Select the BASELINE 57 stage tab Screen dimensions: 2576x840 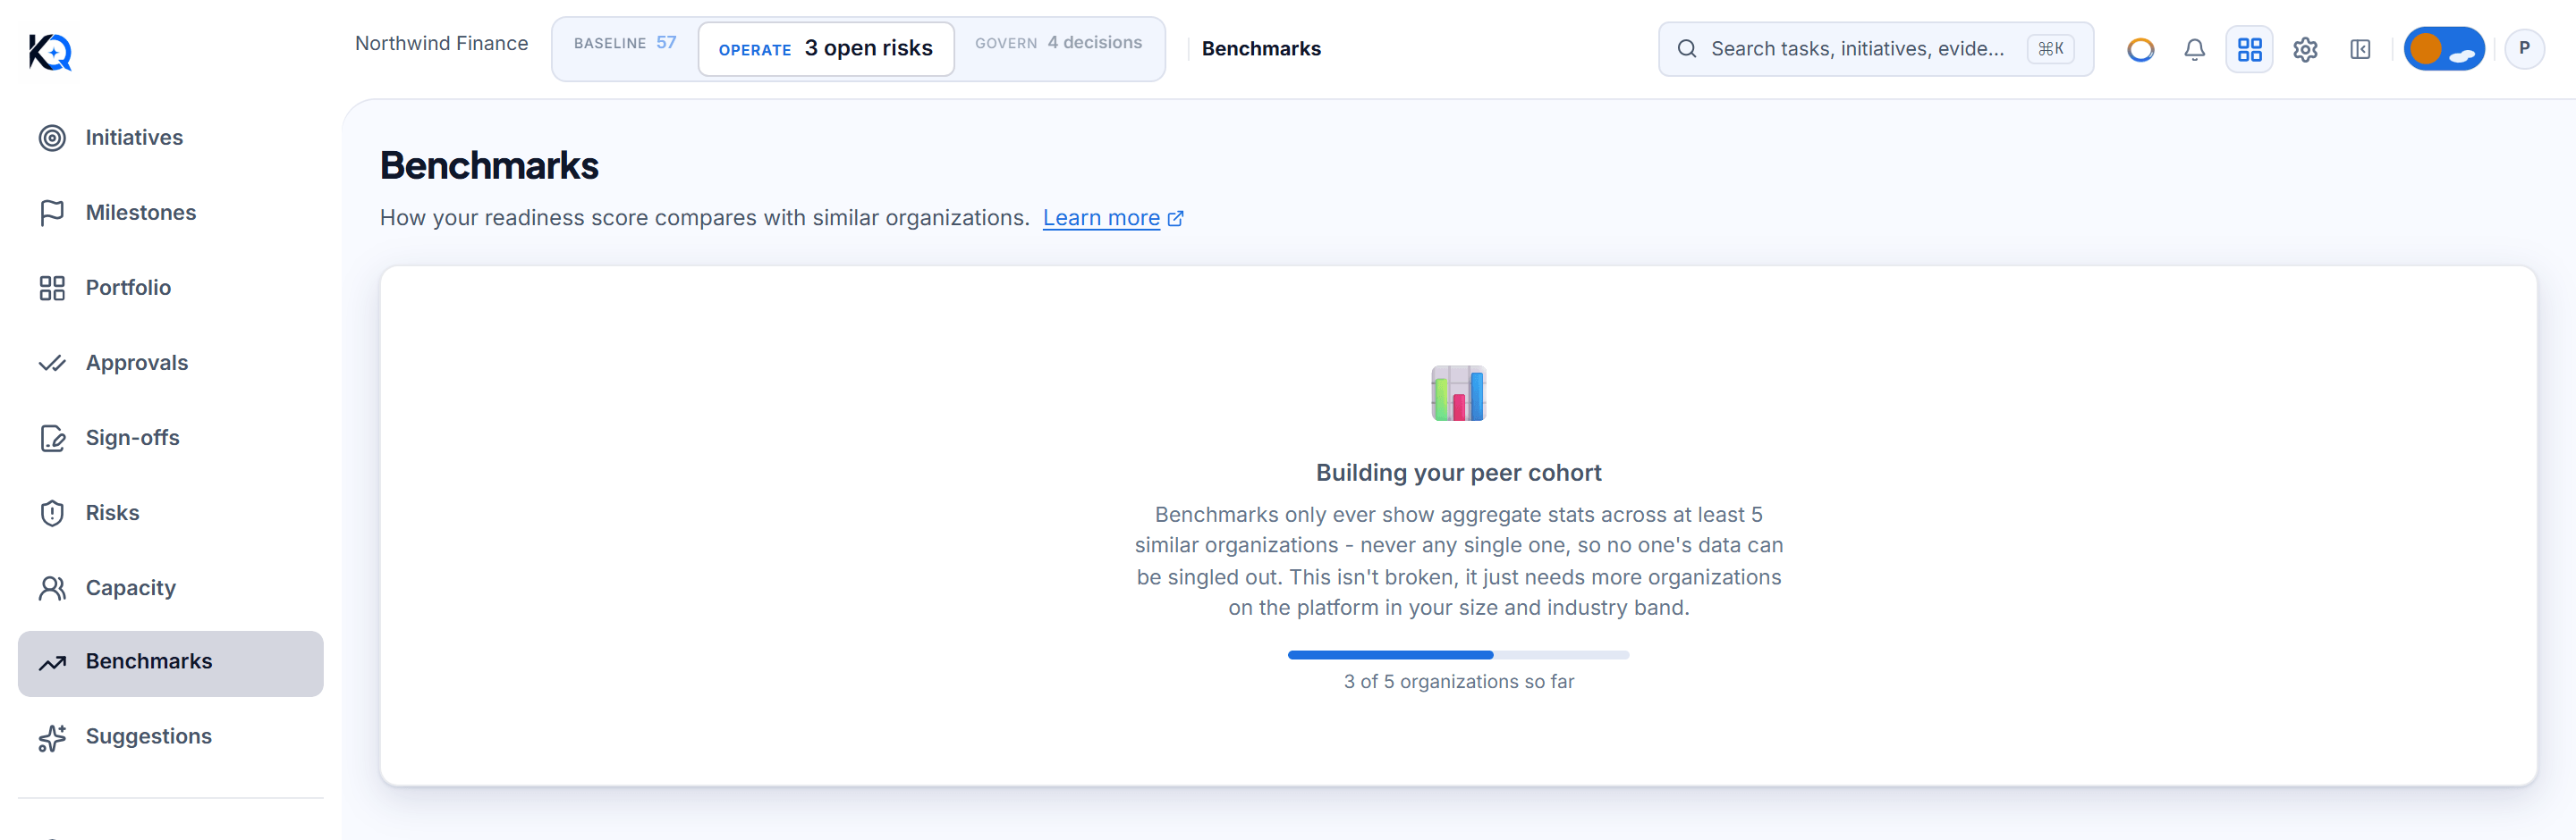tap(625, 44)
